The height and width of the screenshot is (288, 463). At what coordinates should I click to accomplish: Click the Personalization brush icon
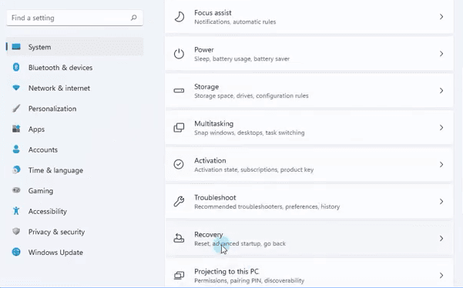(16, 109)
